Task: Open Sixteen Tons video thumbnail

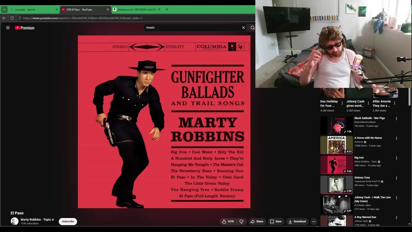Action: 336,185
